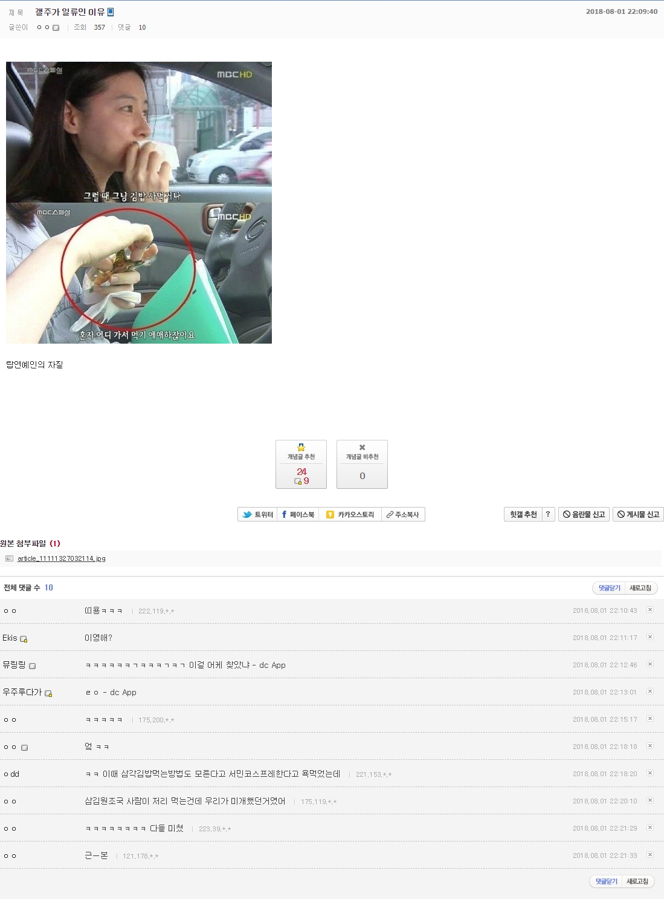Screen dimensions: 664x899
Task: Refresh comments with bottom 새로고침 button
Action: coord(637,881)
